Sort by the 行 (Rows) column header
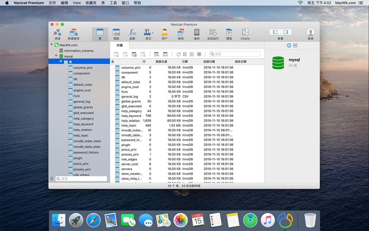This screenshot has height=231, width=369. click(148, 62)
